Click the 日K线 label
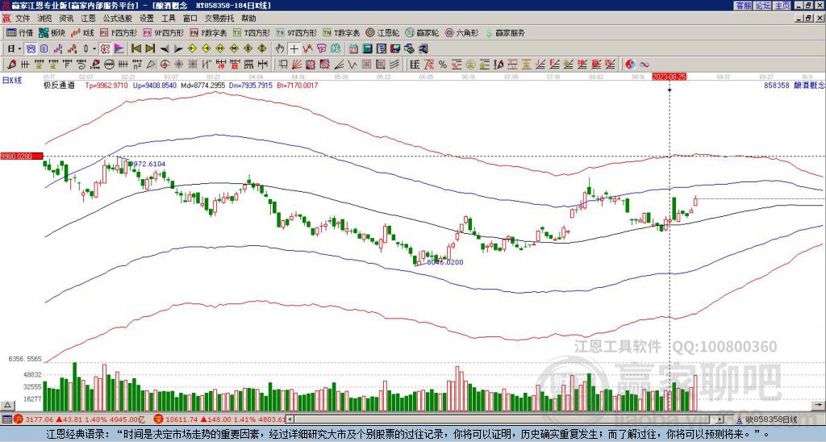The image size is (826, 442). coord(11,80)
